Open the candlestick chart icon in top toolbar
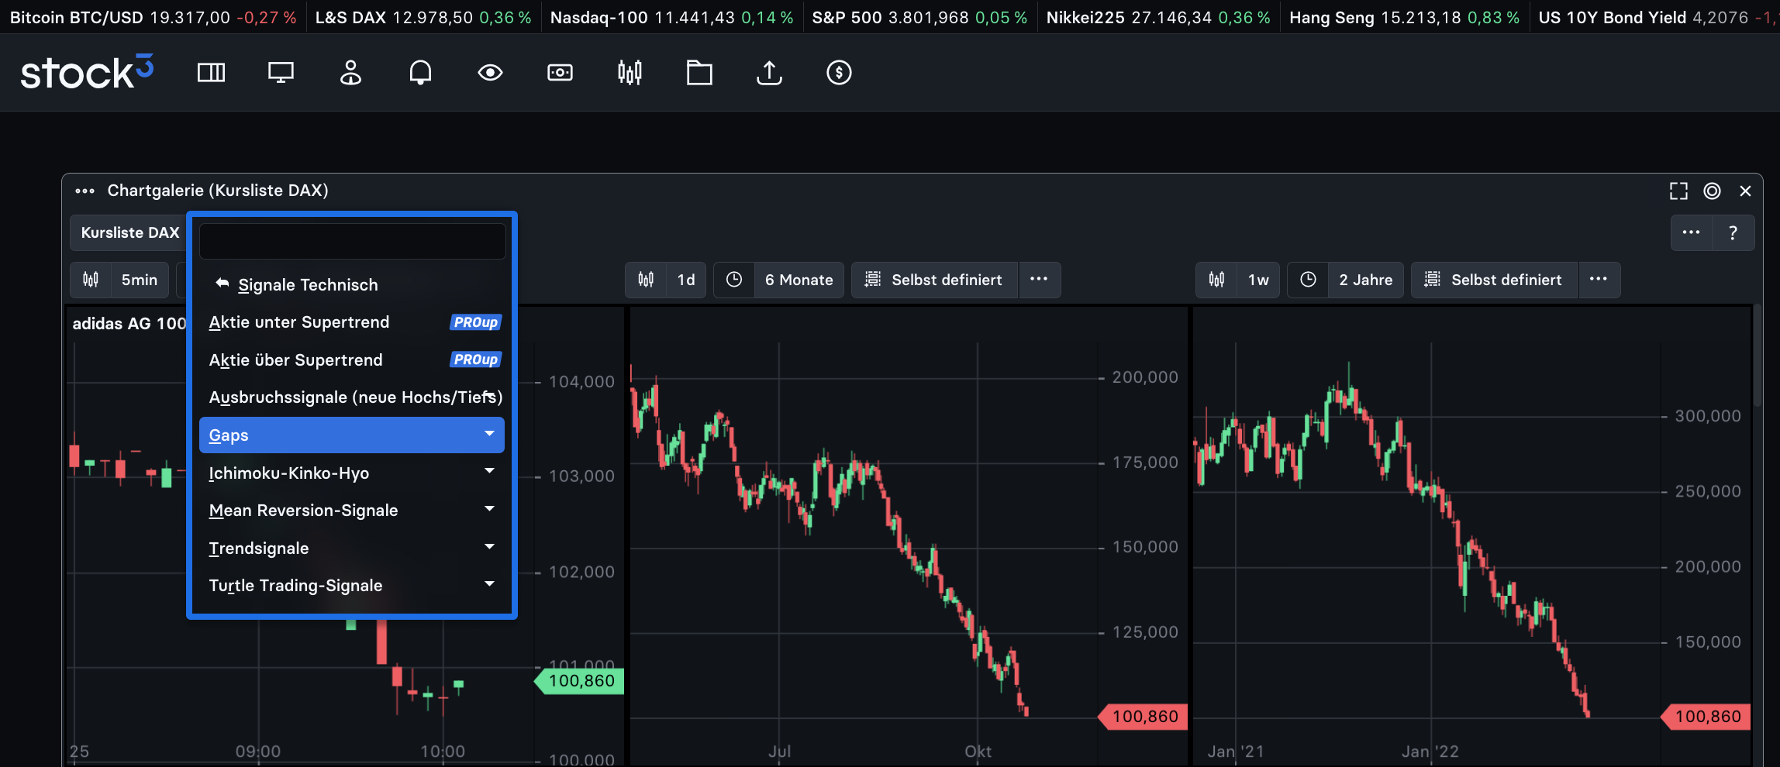1780x767 pixels. pos(630,73)
